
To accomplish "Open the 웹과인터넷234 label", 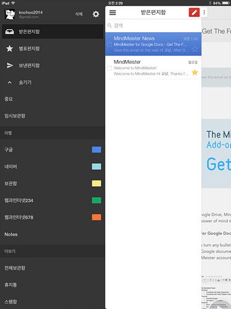I will pos(52,200).
